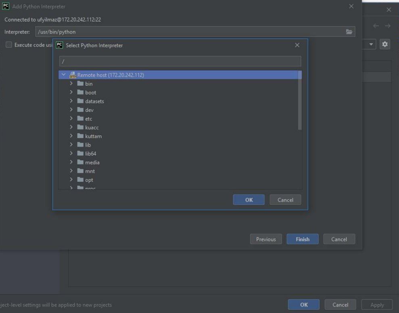
Task: Click the Finish button
Action: 302,239
